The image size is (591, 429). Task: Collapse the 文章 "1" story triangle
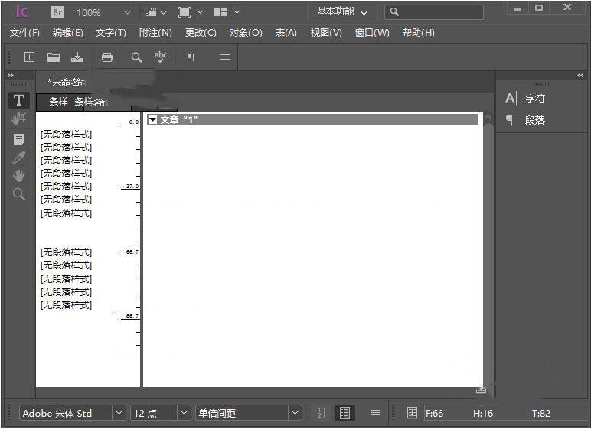tap(152, 120)
